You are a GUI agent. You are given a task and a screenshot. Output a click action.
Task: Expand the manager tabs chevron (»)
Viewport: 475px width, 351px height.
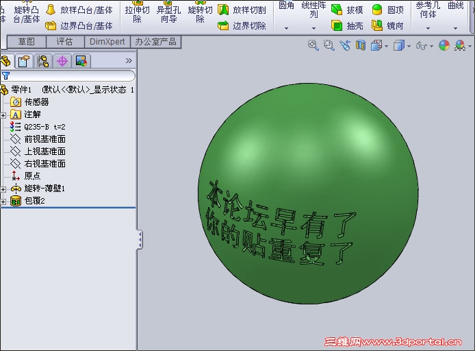[x=129, y=61]
